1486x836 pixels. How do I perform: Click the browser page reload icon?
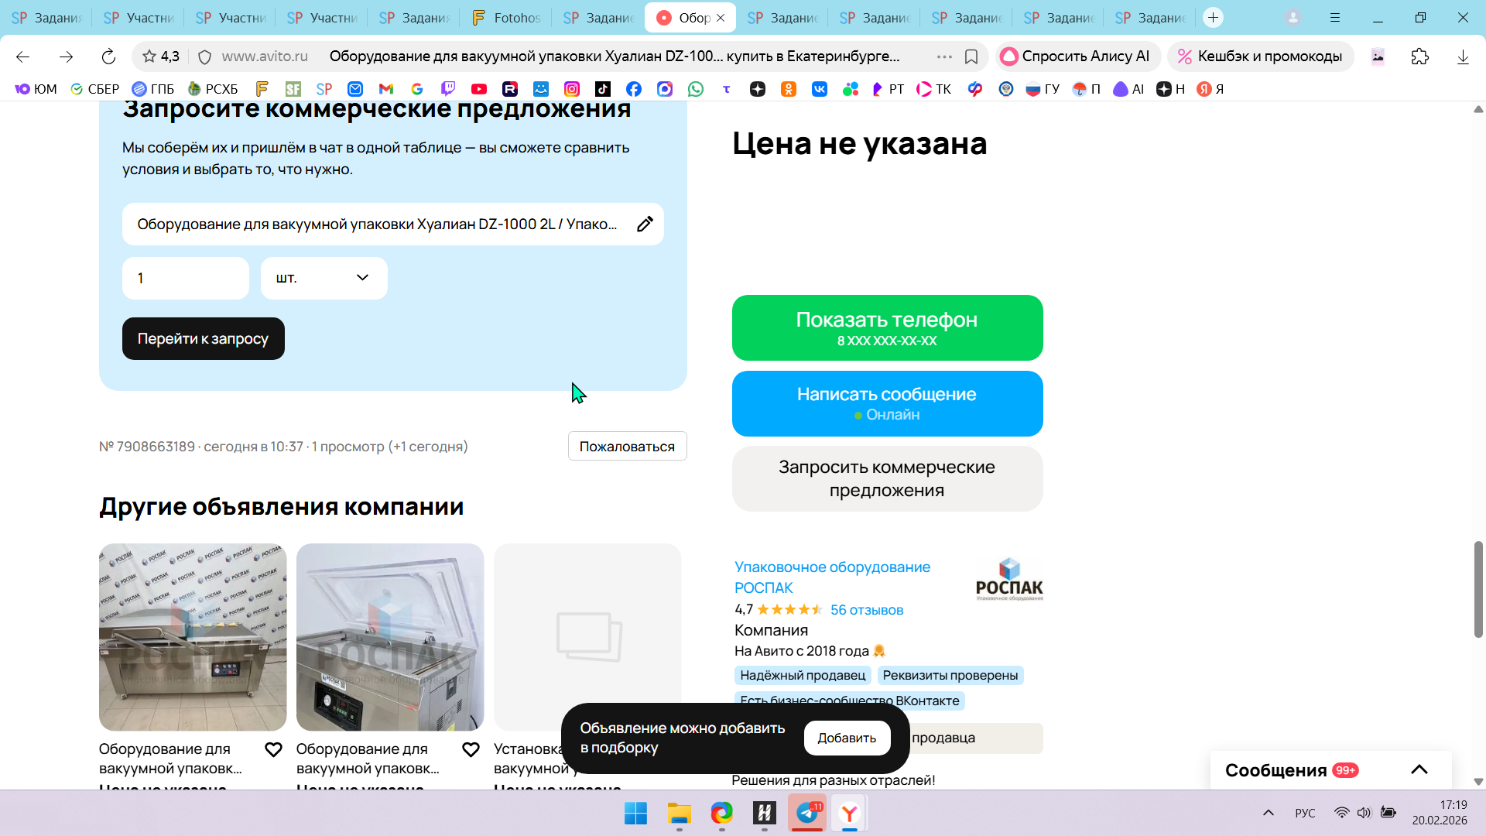point(108,57)
